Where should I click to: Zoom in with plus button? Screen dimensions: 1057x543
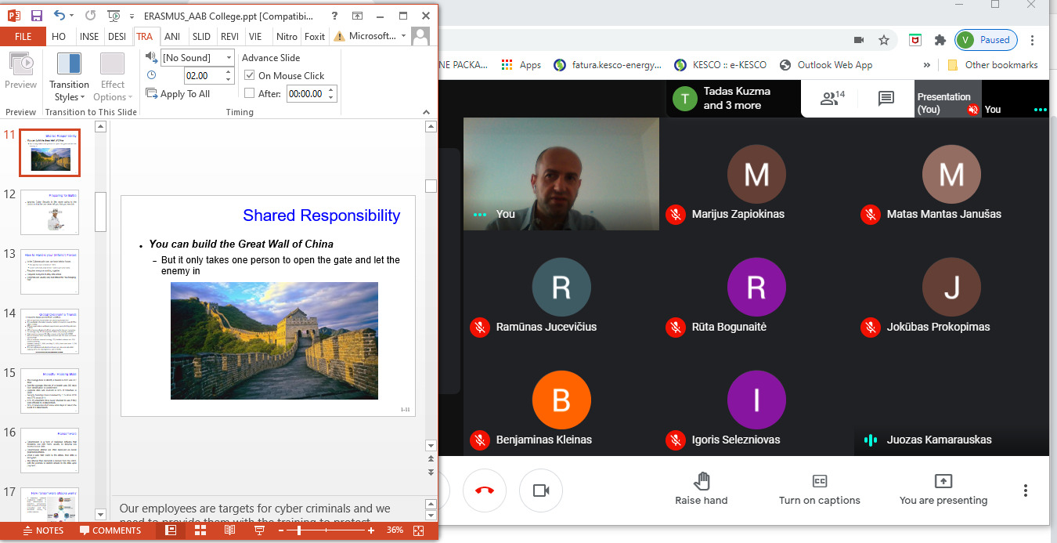[x=372, y=530]
